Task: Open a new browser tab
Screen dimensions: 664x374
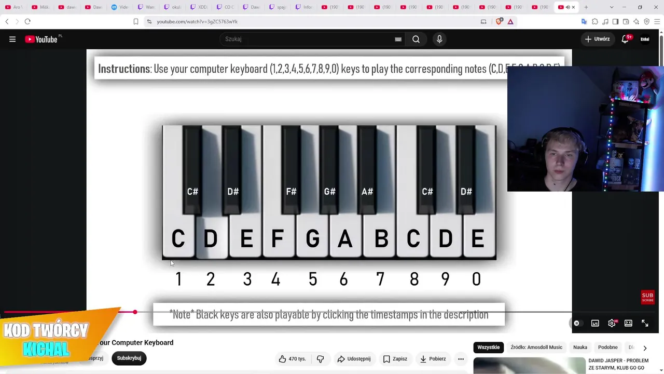Action: 586,7
